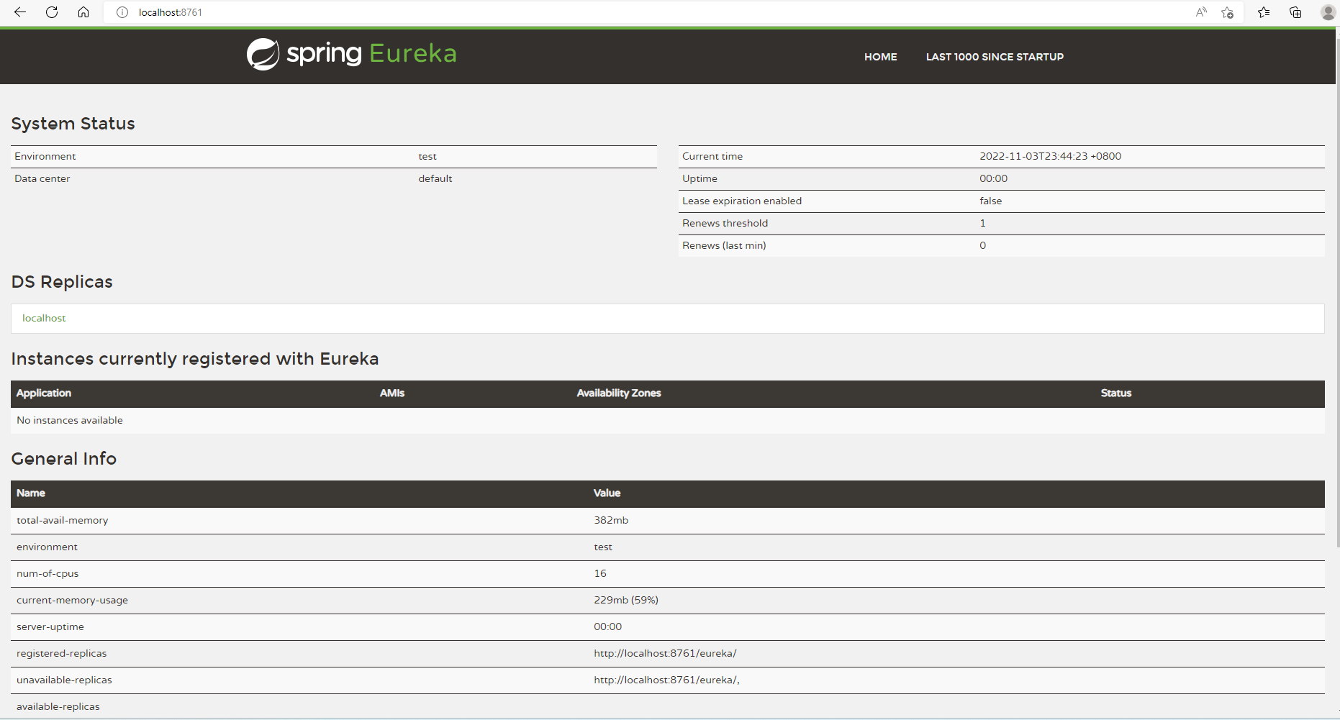This screenshot has width=1340, height=720.
Task: Click the Spring Eureka logo
Action: 351,54
